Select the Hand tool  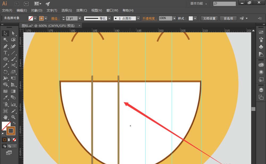(x=5, y=117)
